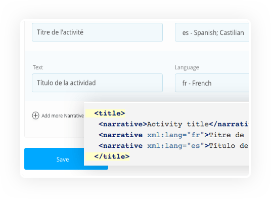The height and width of the screenshot is (199, 271).
Task: Focus the 'Título de la actividad' text field
Action: pos(97,83)
